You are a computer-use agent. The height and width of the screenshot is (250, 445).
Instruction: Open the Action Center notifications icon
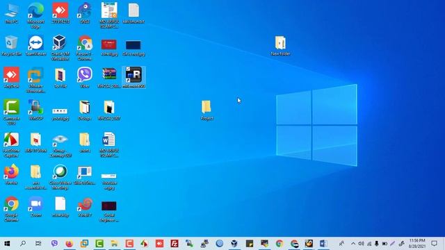click(x=434, y=244)
